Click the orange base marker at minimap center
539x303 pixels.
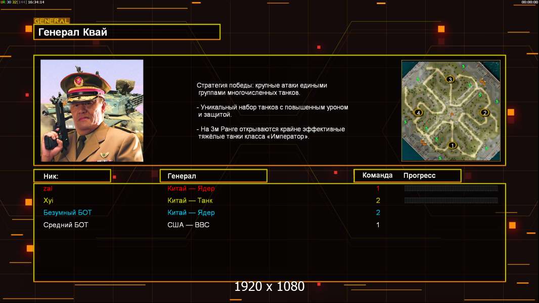coord(452,114)
